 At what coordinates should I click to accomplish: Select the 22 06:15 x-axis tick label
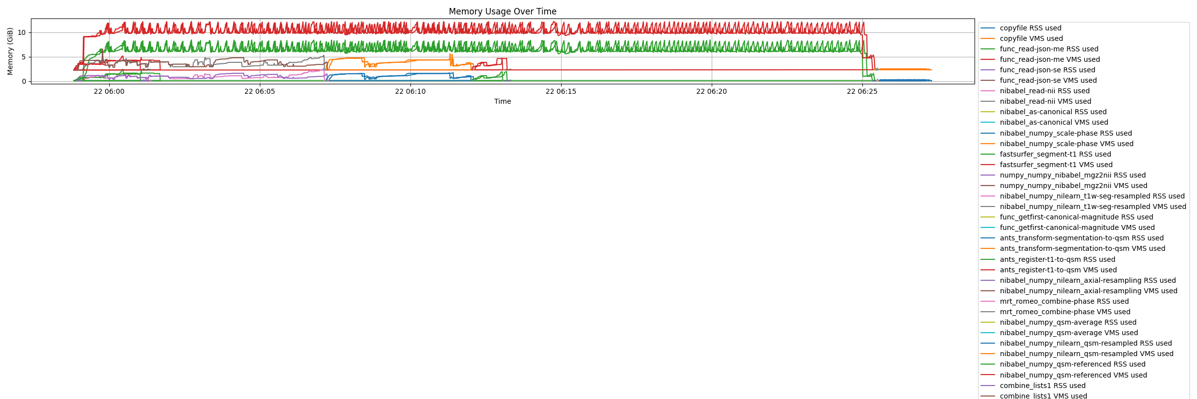tap(561, 91)
